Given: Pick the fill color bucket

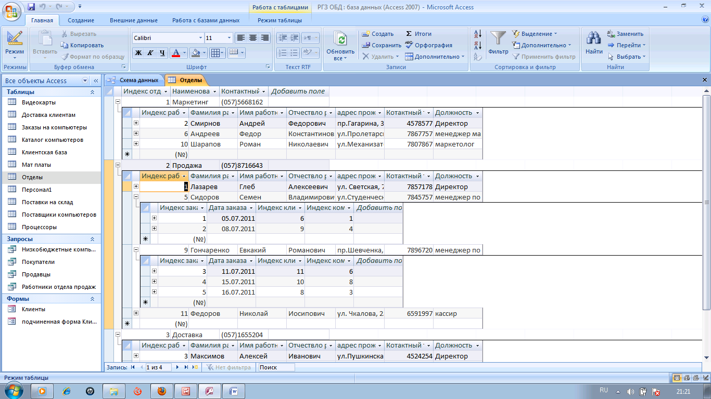Looking at the screenshot, I should [x=195, y=52].
